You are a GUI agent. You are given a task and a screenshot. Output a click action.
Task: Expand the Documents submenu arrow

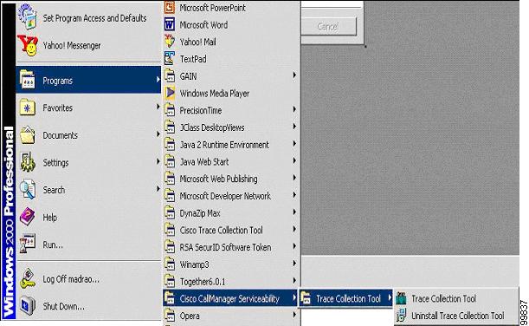pyautogui.click(x=158, y=134)
